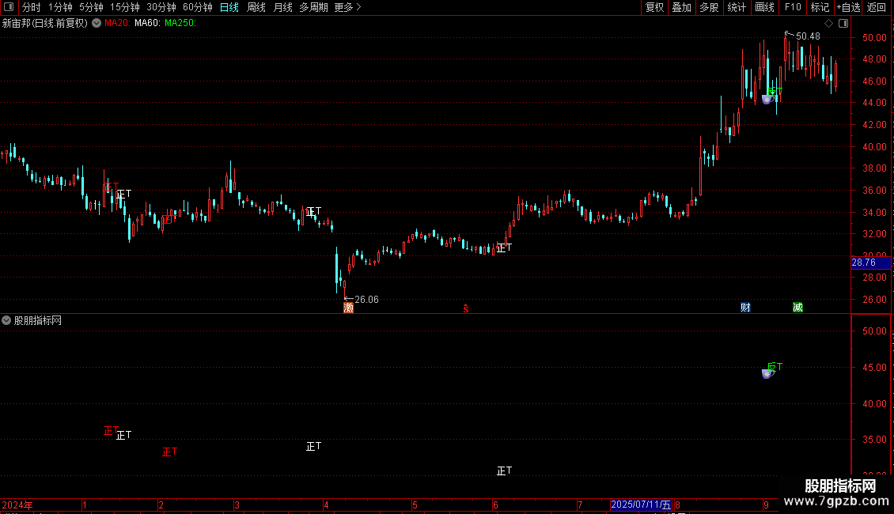Click the MA250 indicator label
The image size is (894, 514).
(x=180, y=23)
